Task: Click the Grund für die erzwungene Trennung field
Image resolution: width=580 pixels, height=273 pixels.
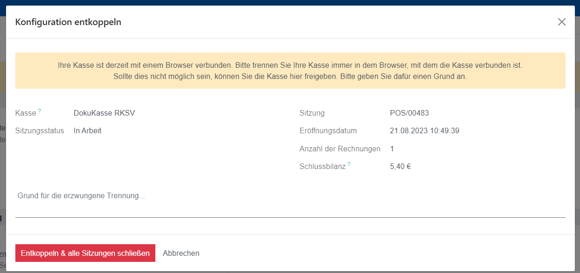Action: click(290, 196)
